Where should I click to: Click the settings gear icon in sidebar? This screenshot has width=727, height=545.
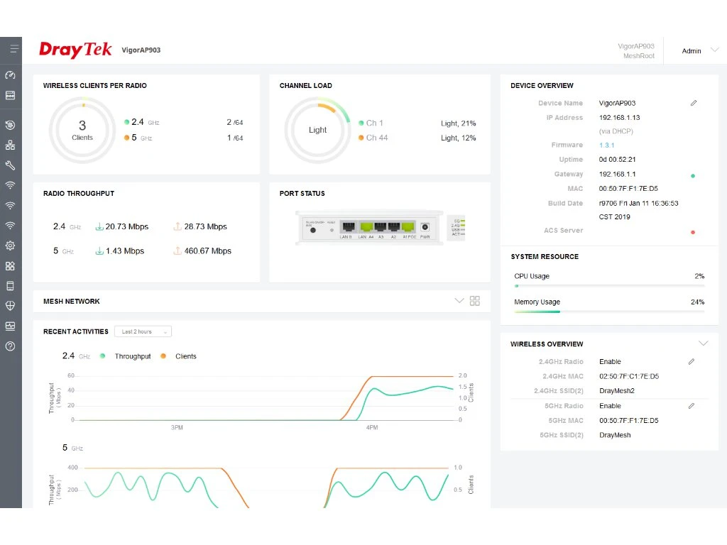10,246
